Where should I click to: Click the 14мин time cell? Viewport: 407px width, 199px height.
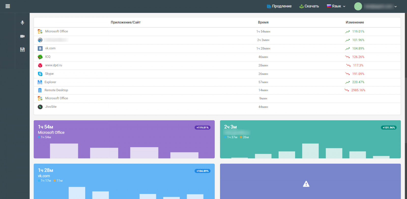tap(263, 90)
